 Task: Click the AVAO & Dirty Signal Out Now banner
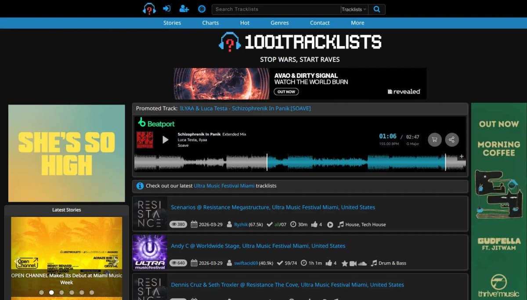tap(300, 83)
